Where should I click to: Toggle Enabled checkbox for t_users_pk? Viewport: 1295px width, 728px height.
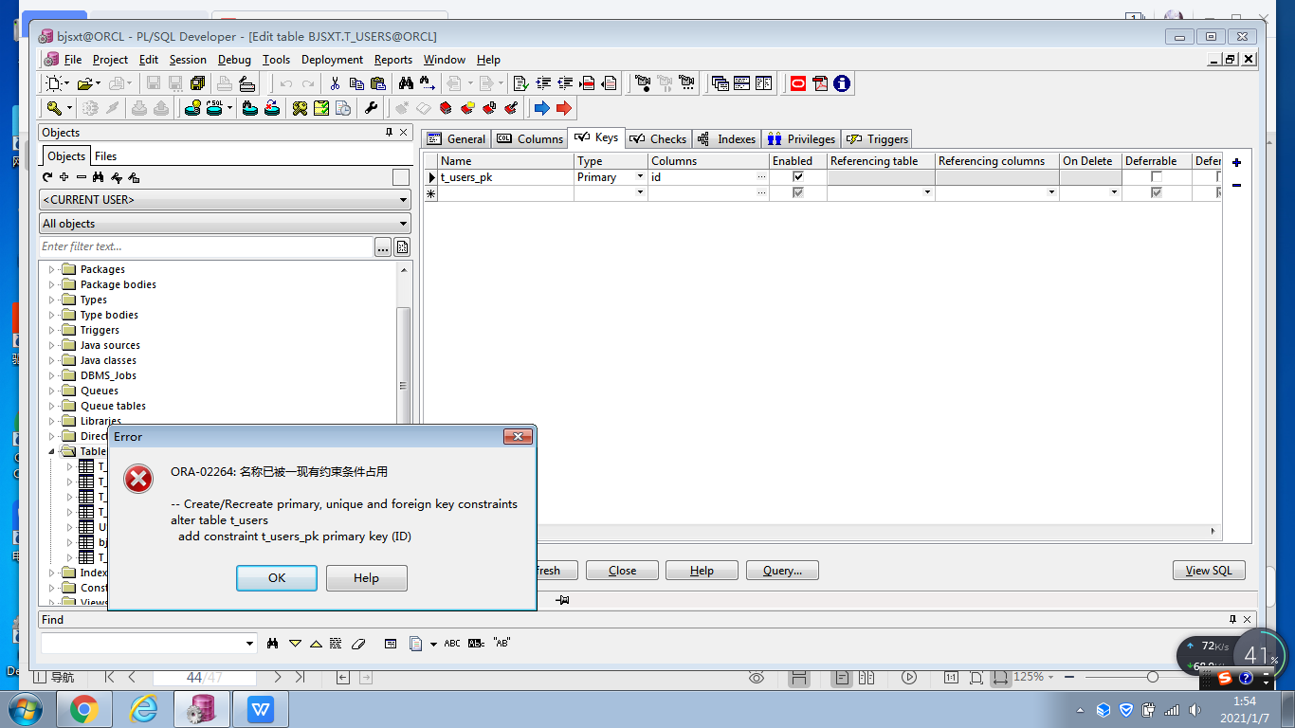coord(798,176)
